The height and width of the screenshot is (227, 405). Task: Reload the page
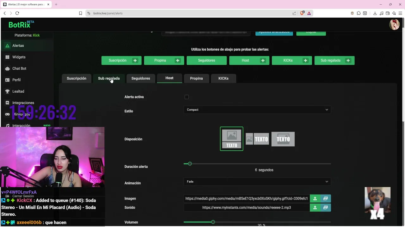point(17,13)
